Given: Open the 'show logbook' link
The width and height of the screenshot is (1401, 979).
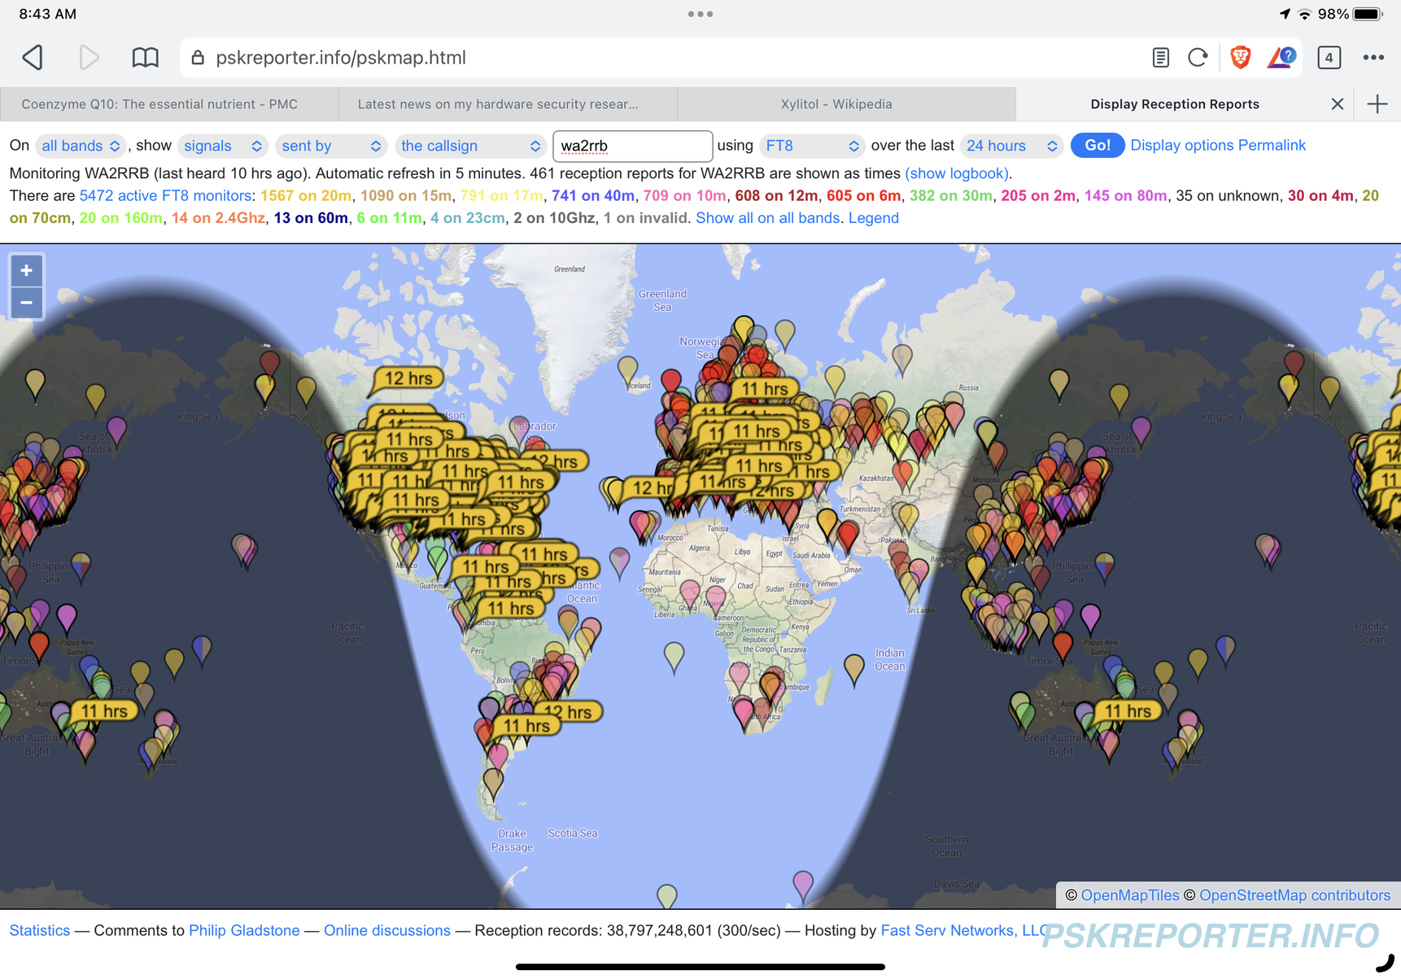Looking at the screenshot, I should coord(957,173).
